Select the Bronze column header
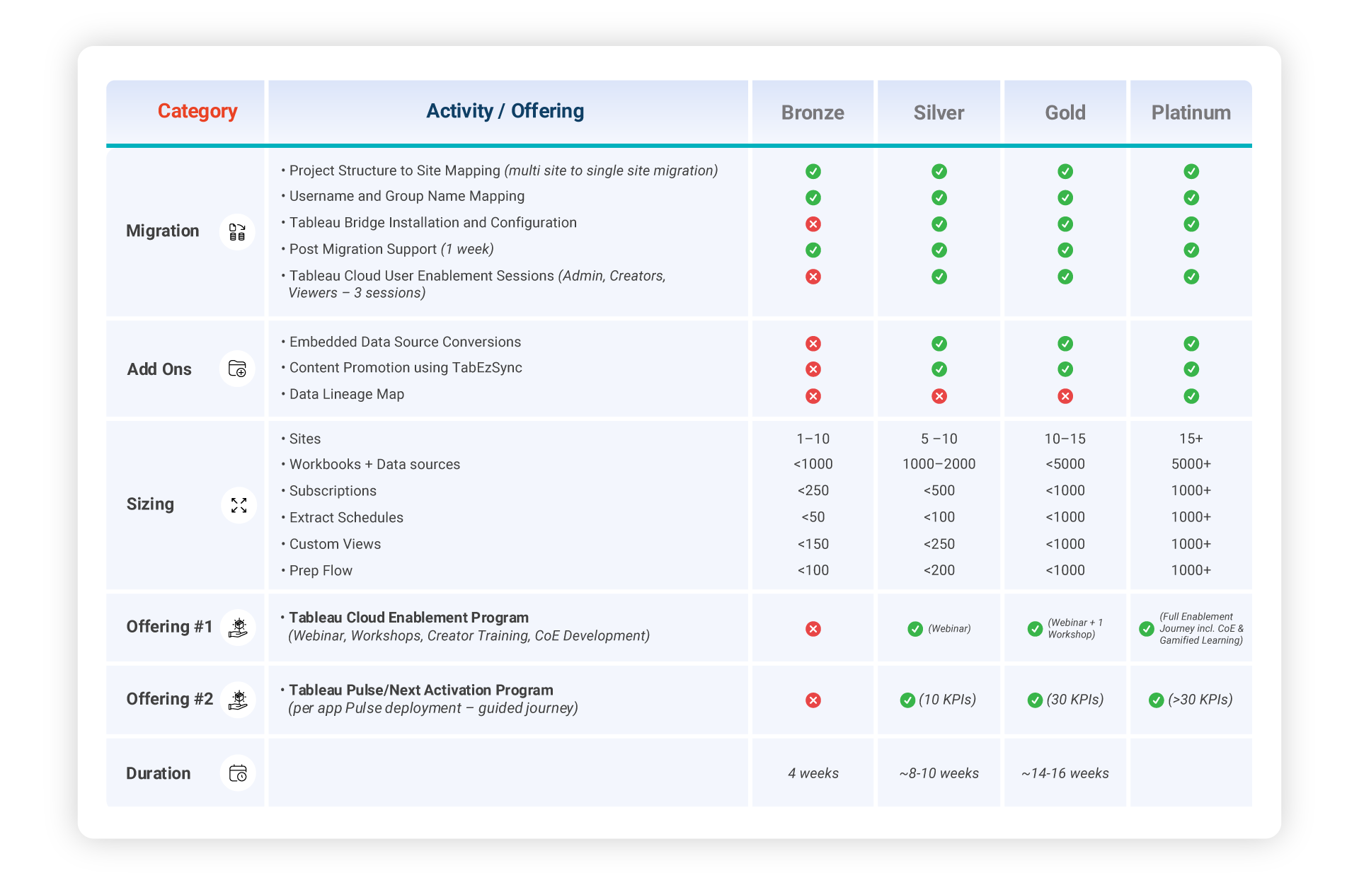1359x885 pixels. coord(813,112)
